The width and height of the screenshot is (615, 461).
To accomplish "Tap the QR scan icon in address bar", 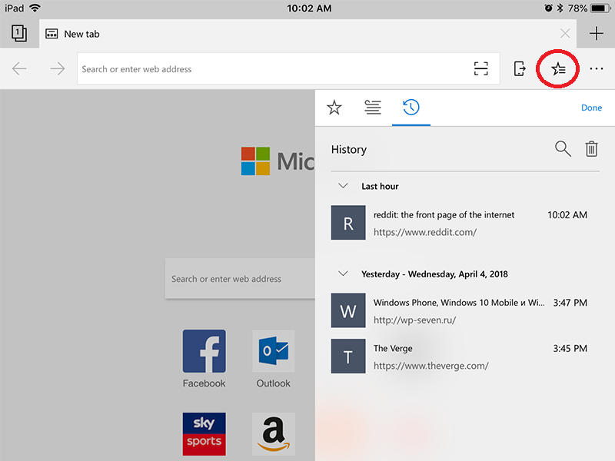I will point(481,68).
